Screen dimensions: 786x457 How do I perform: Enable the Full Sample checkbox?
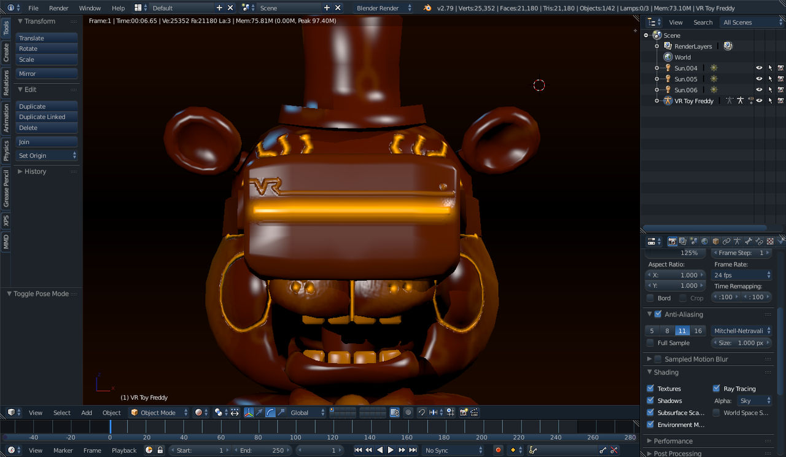click(650, 343)
